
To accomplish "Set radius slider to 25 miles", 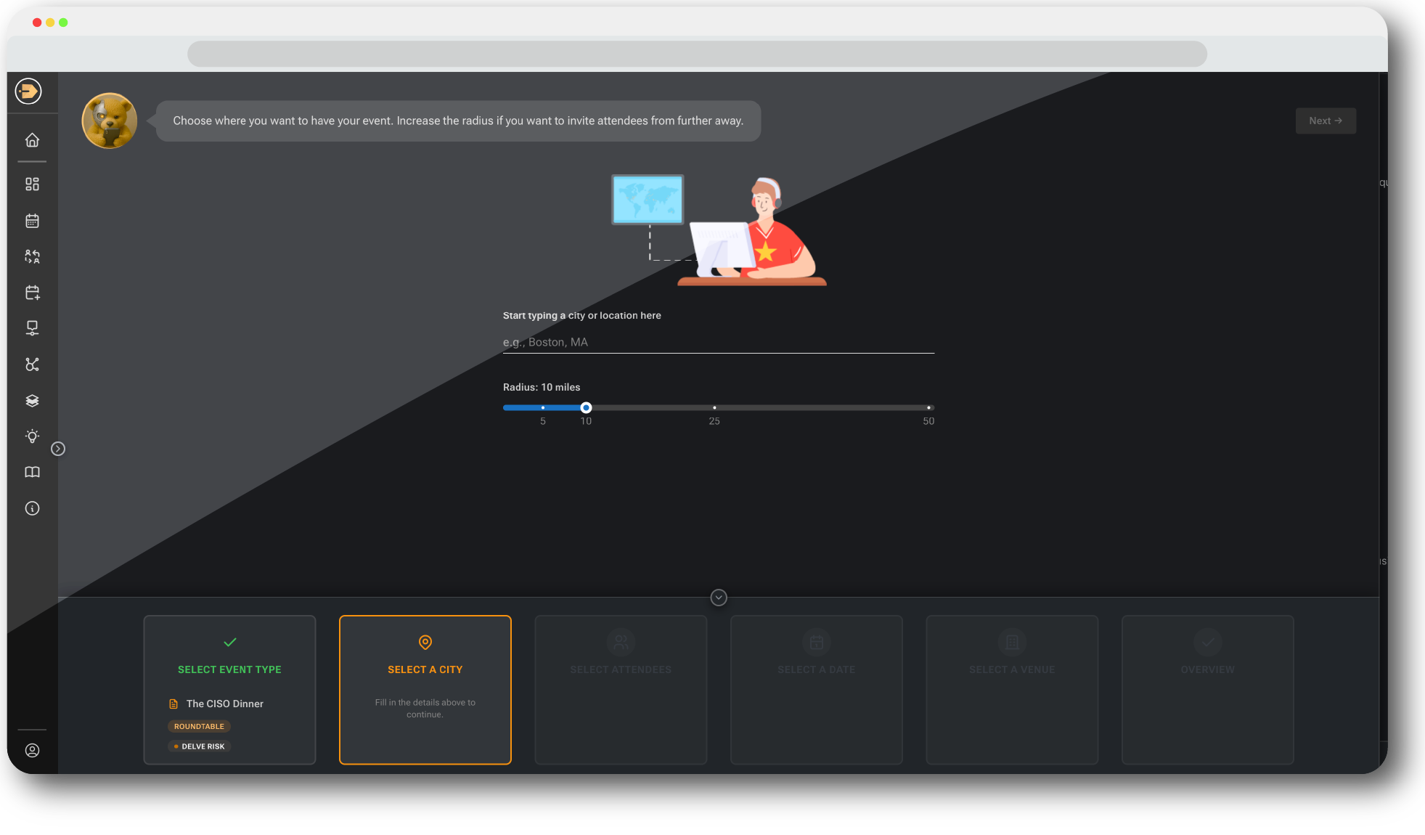I will [x=714, y=407].
